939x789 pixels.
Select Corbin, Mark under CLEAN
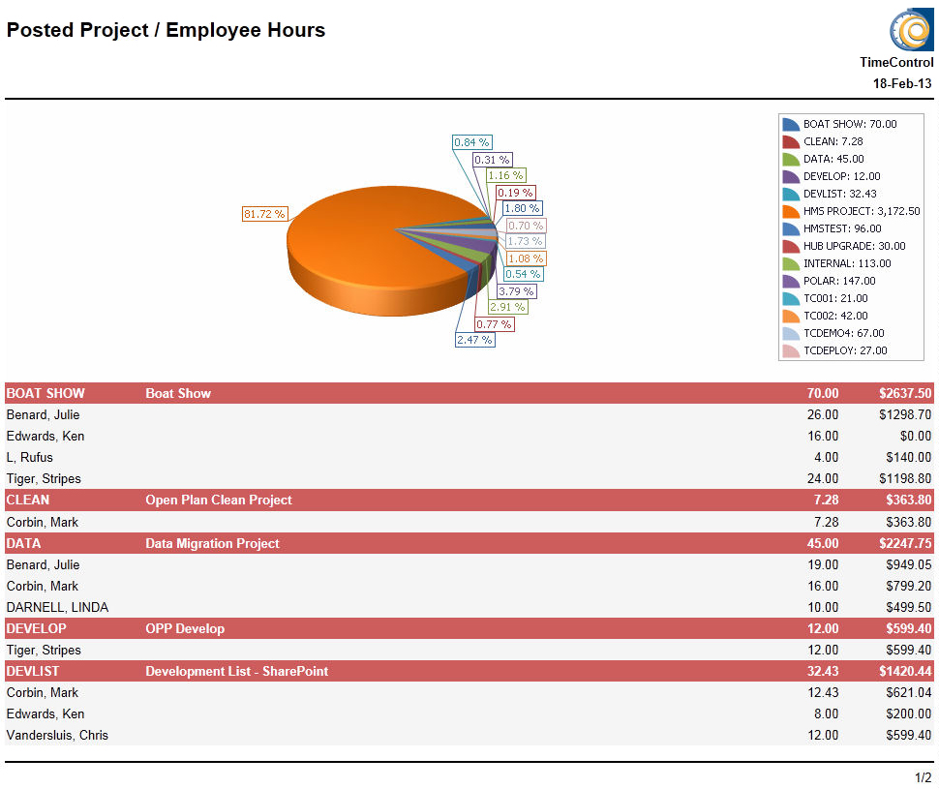[43, 522]
